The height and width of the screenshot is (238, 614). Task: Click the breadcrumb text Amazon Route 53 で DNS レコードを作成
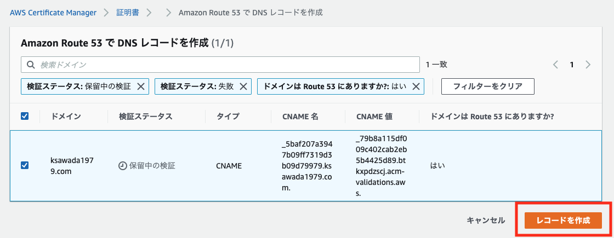[x=251, y=13]
